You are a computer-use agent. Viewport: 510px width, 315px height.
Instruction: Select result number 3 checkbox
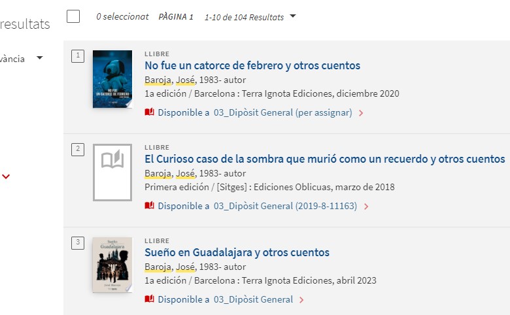point(78,242)
